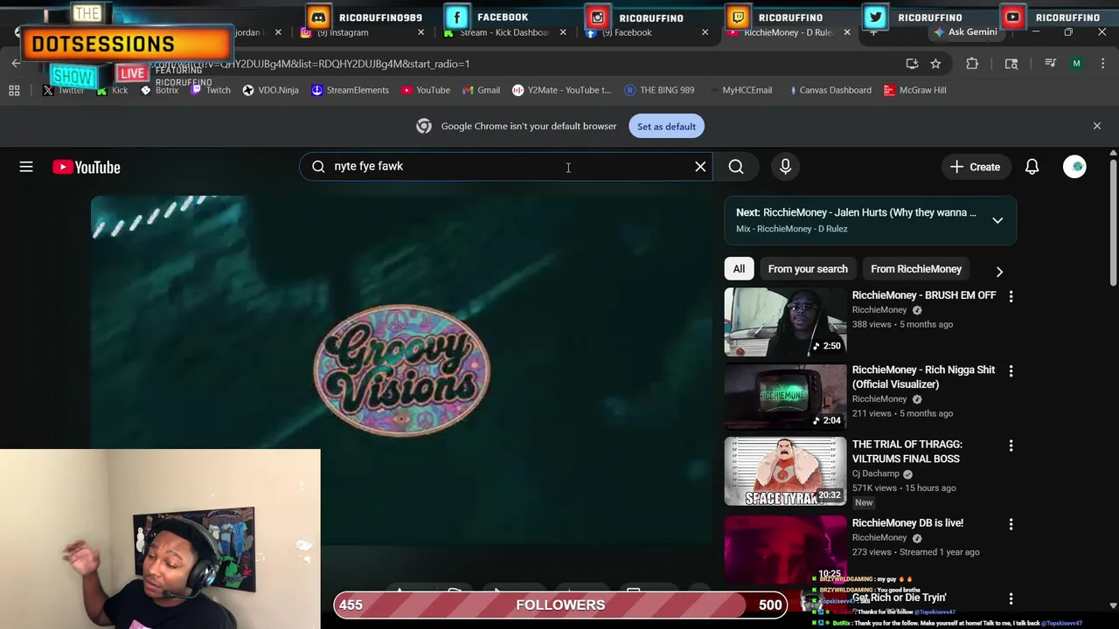This screenshot has width=1119, height=629.
Task: Open the StreamElements bookmark
Action: (x=350, y=90)
